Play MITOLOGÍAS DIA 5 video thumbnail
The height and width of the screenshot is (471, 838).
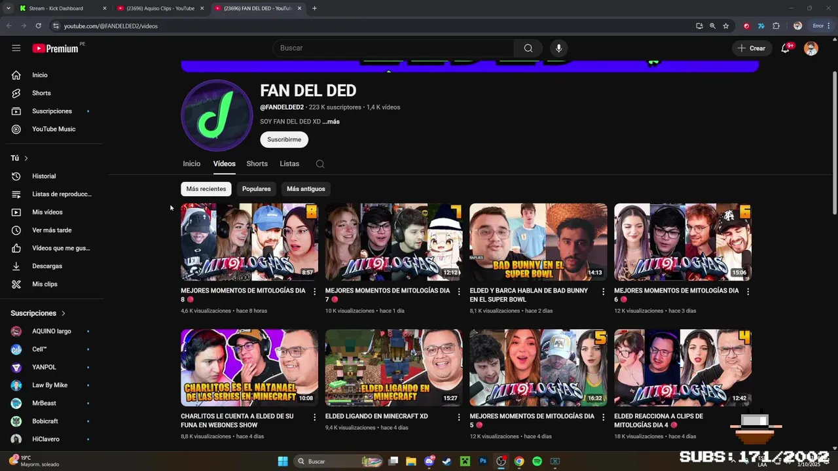tap(538, 368)
